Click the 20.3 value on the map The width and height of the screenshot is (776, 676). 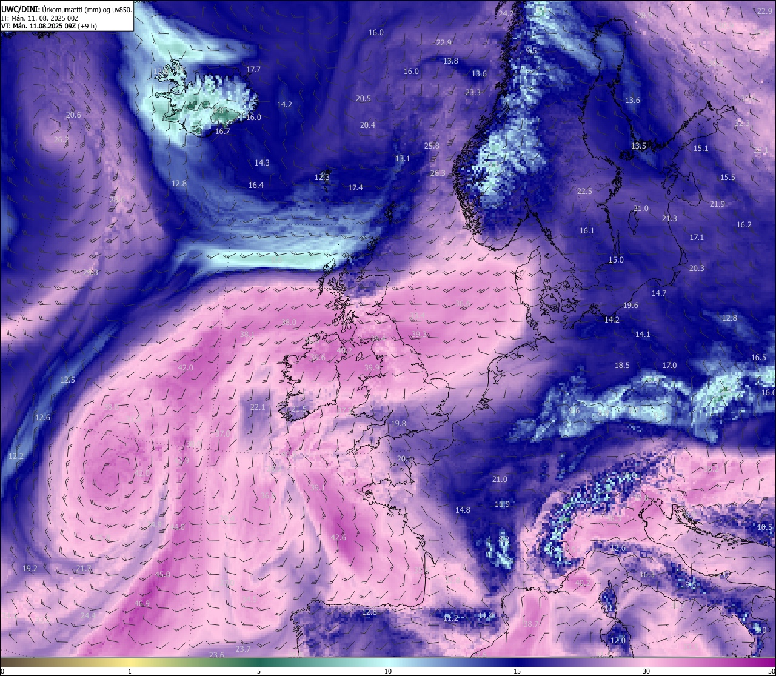point(697,269)
